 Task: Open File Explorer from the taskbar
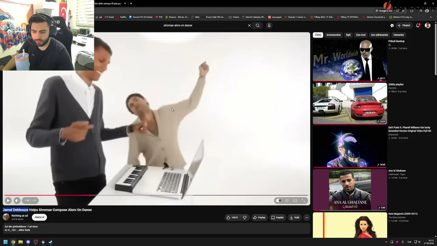pyautogui.click(x=20, y=242)
